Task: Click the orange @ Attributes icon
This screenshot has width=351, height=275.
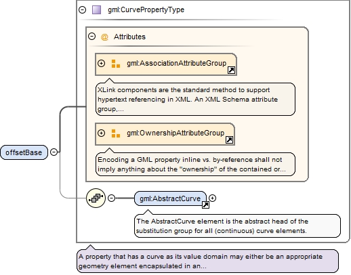Action: coord(104,37)
